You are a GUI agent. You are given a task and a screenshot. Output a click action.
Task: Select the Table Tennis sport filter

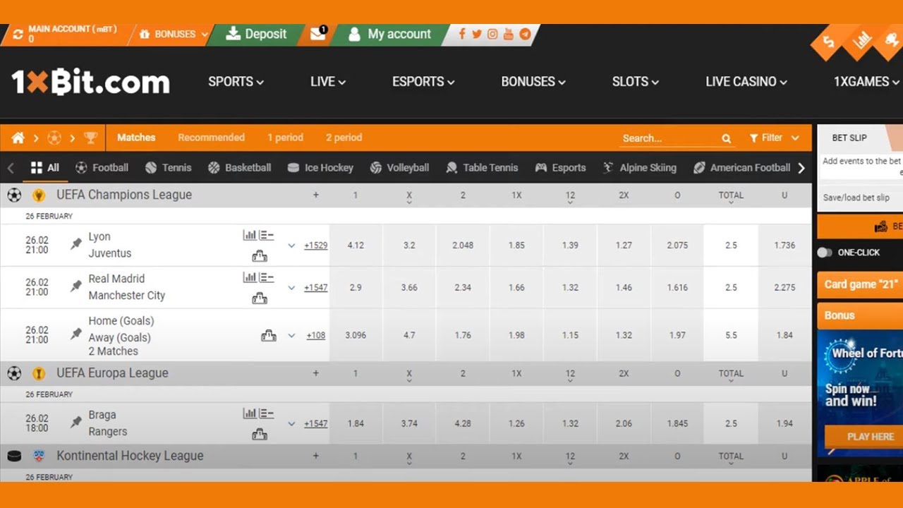tap(482, 168)
